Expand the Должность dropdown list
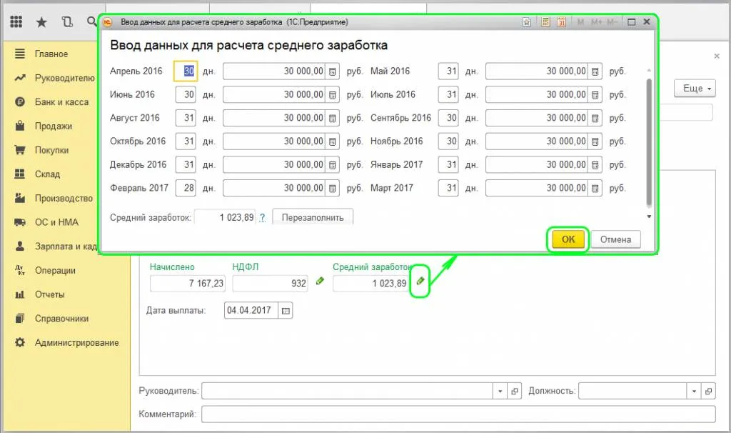 [694, 391]
